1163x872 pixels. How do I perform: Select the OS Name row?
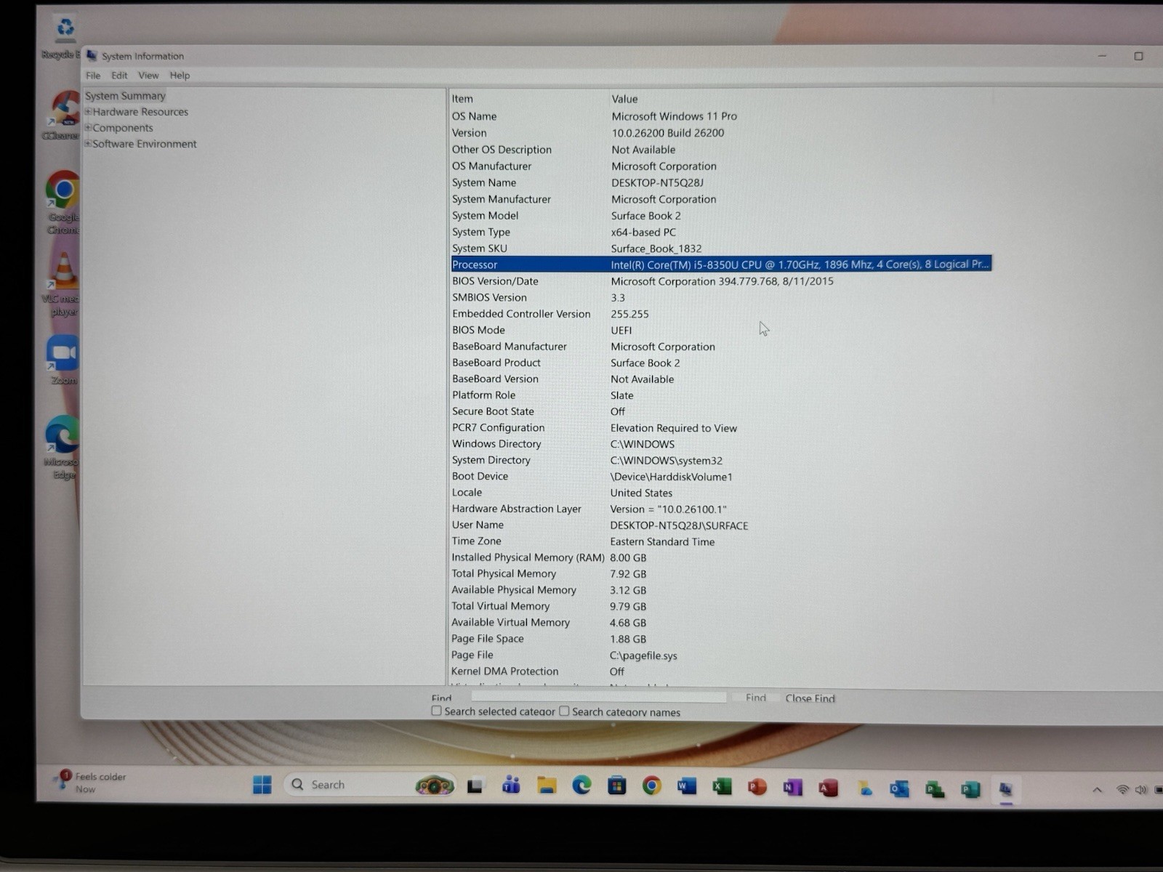[721, 116]
